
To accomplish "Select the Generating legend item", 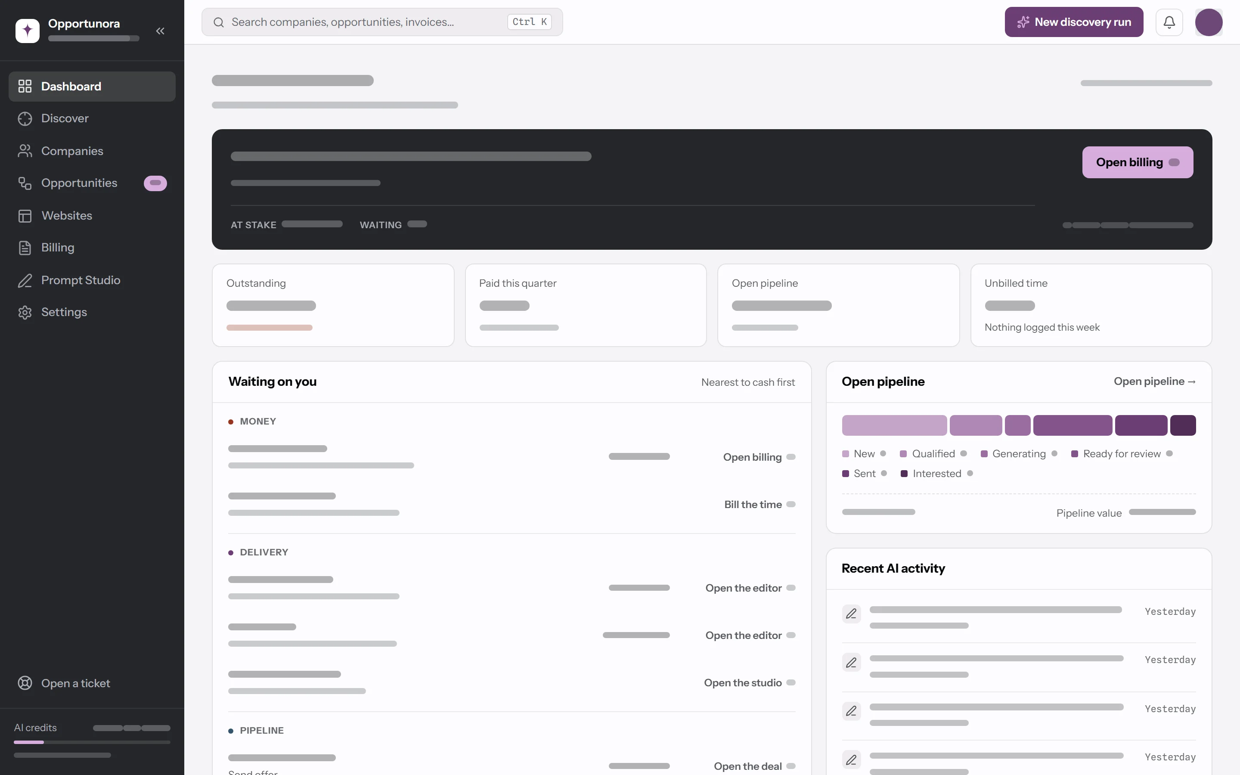I will pyautogui.click(x=1019, y=454).
